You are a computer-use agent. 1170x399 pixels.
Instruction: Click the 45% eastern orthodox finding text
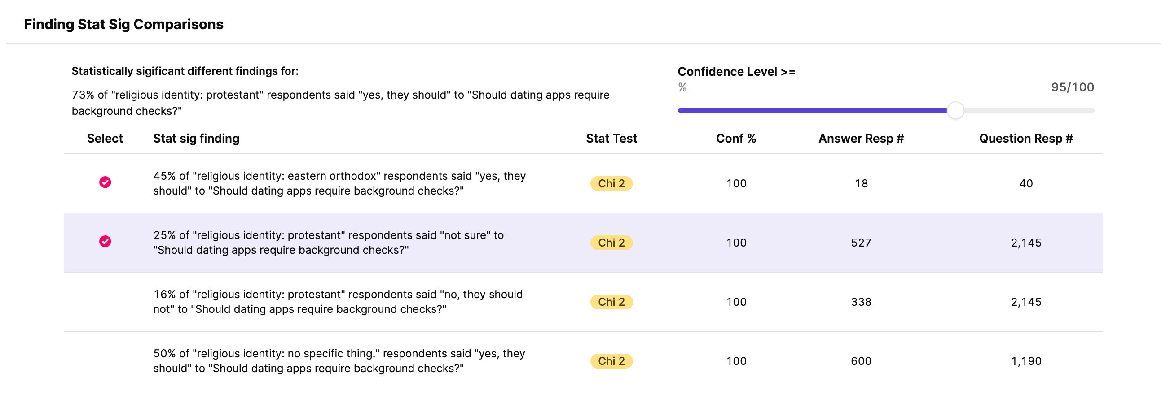pyautogui.click(x=339, y=183)
